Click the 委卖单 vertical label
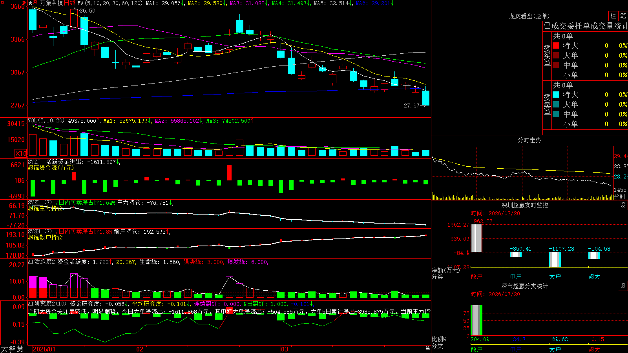 547,105
